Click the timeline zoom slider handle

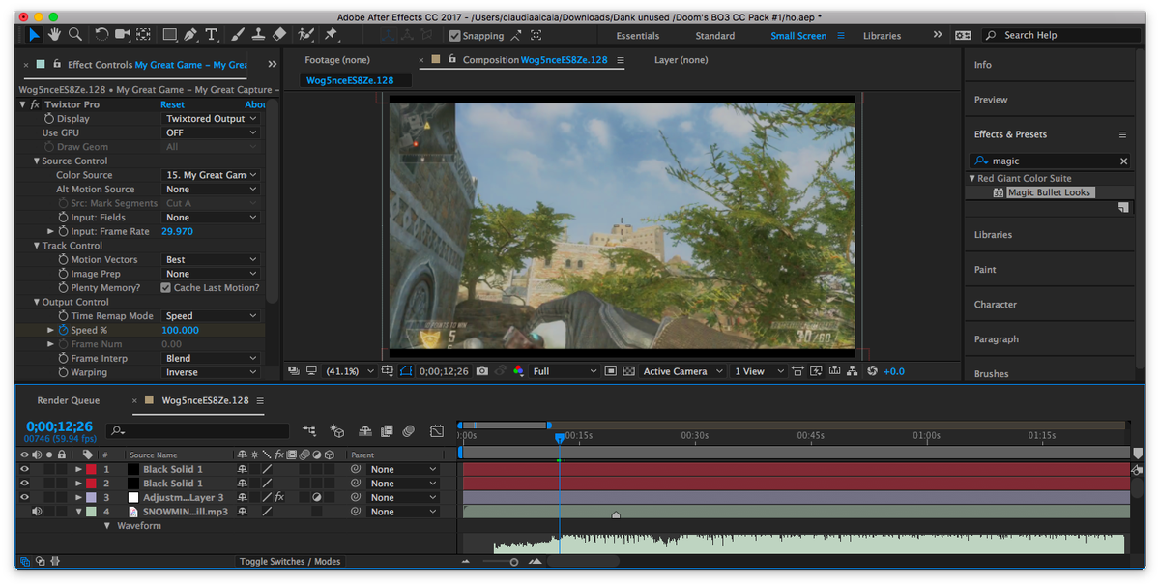click(x=514, y=562)
